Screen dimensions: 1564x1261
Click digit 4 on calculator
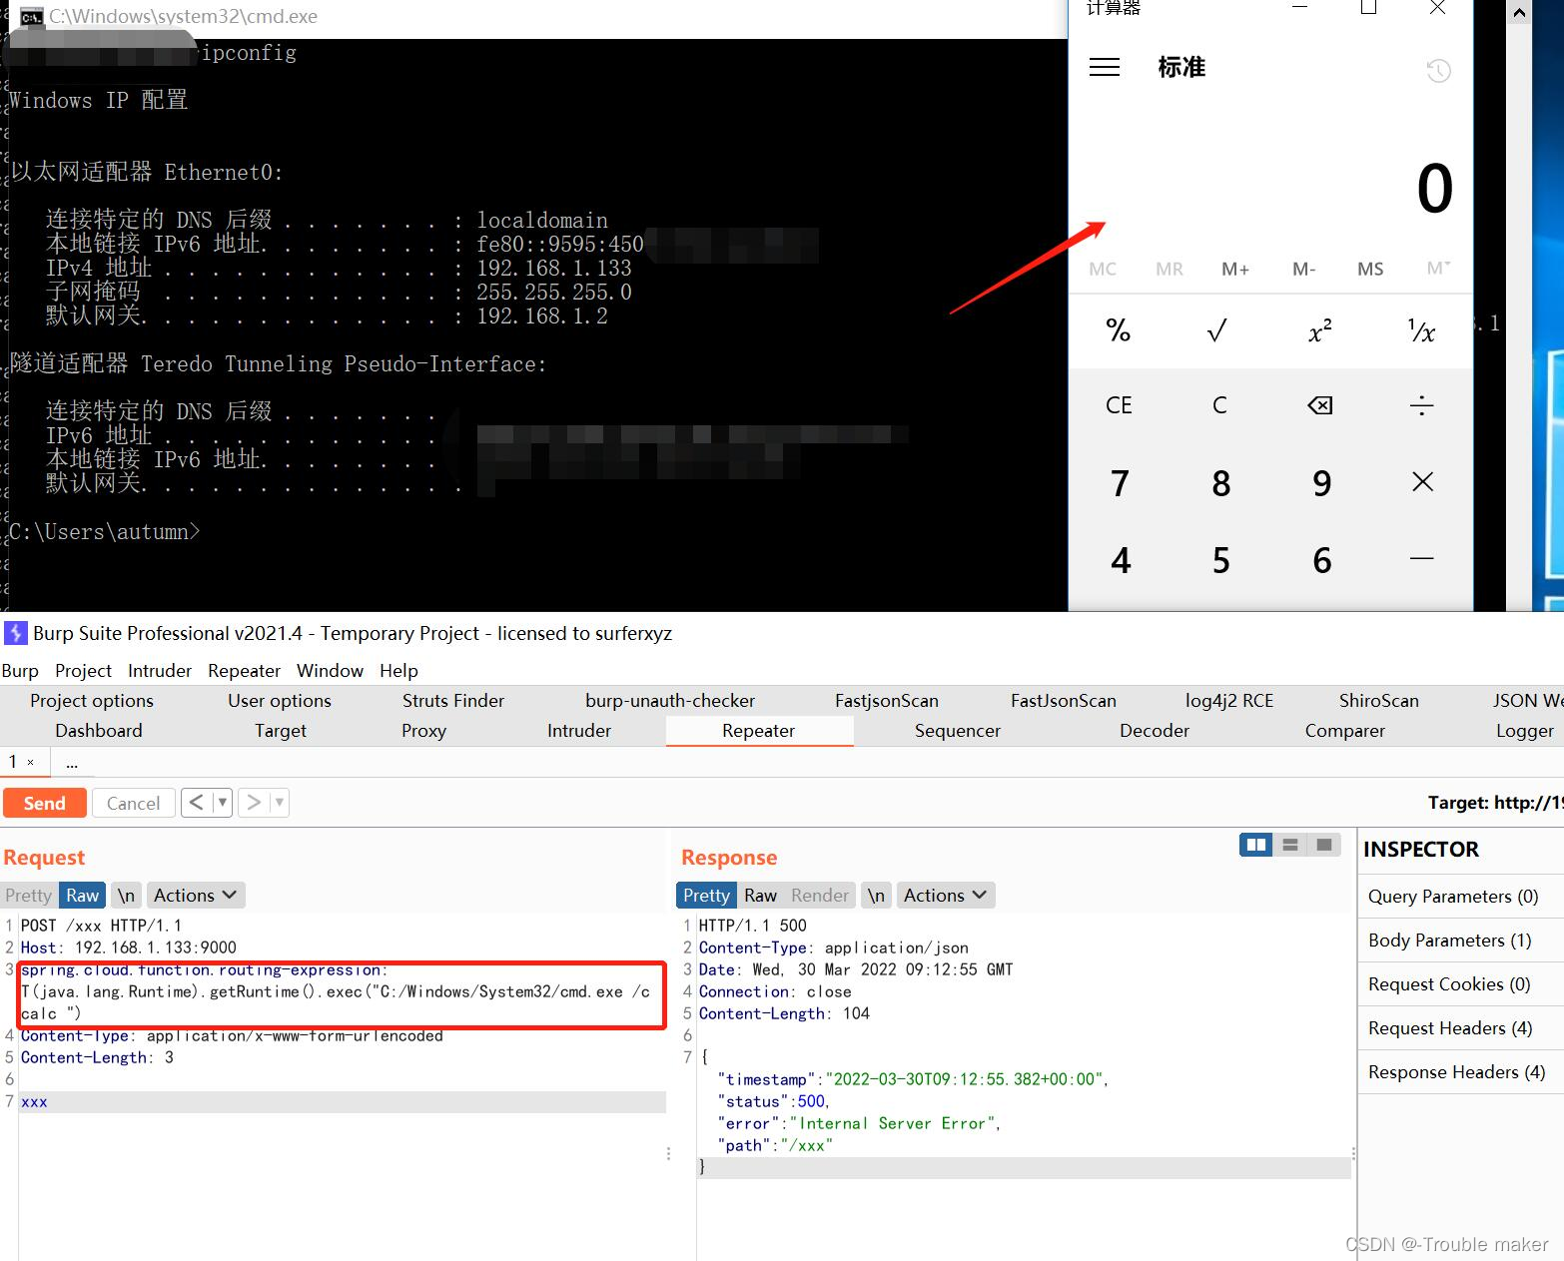click(1121, 560)
